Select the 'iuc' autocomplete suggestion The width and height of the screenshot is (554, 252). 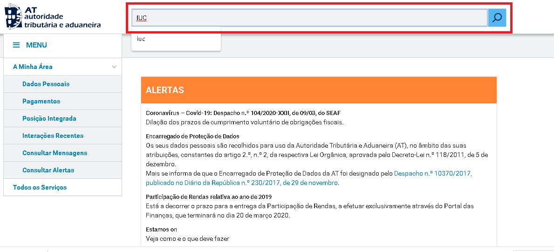(x=141, y=39)
